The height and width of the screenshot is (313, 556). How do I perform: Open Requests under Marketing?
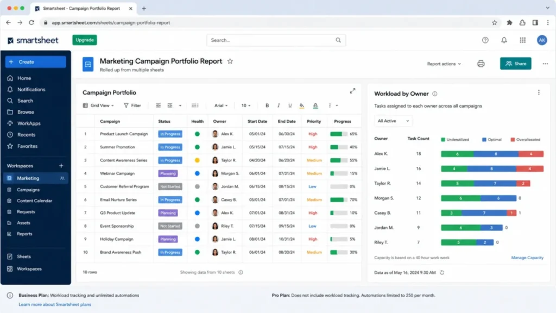tap(26, 212)
